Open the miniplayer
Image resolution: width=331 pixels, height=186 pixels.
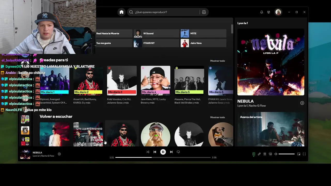point(299,154)
